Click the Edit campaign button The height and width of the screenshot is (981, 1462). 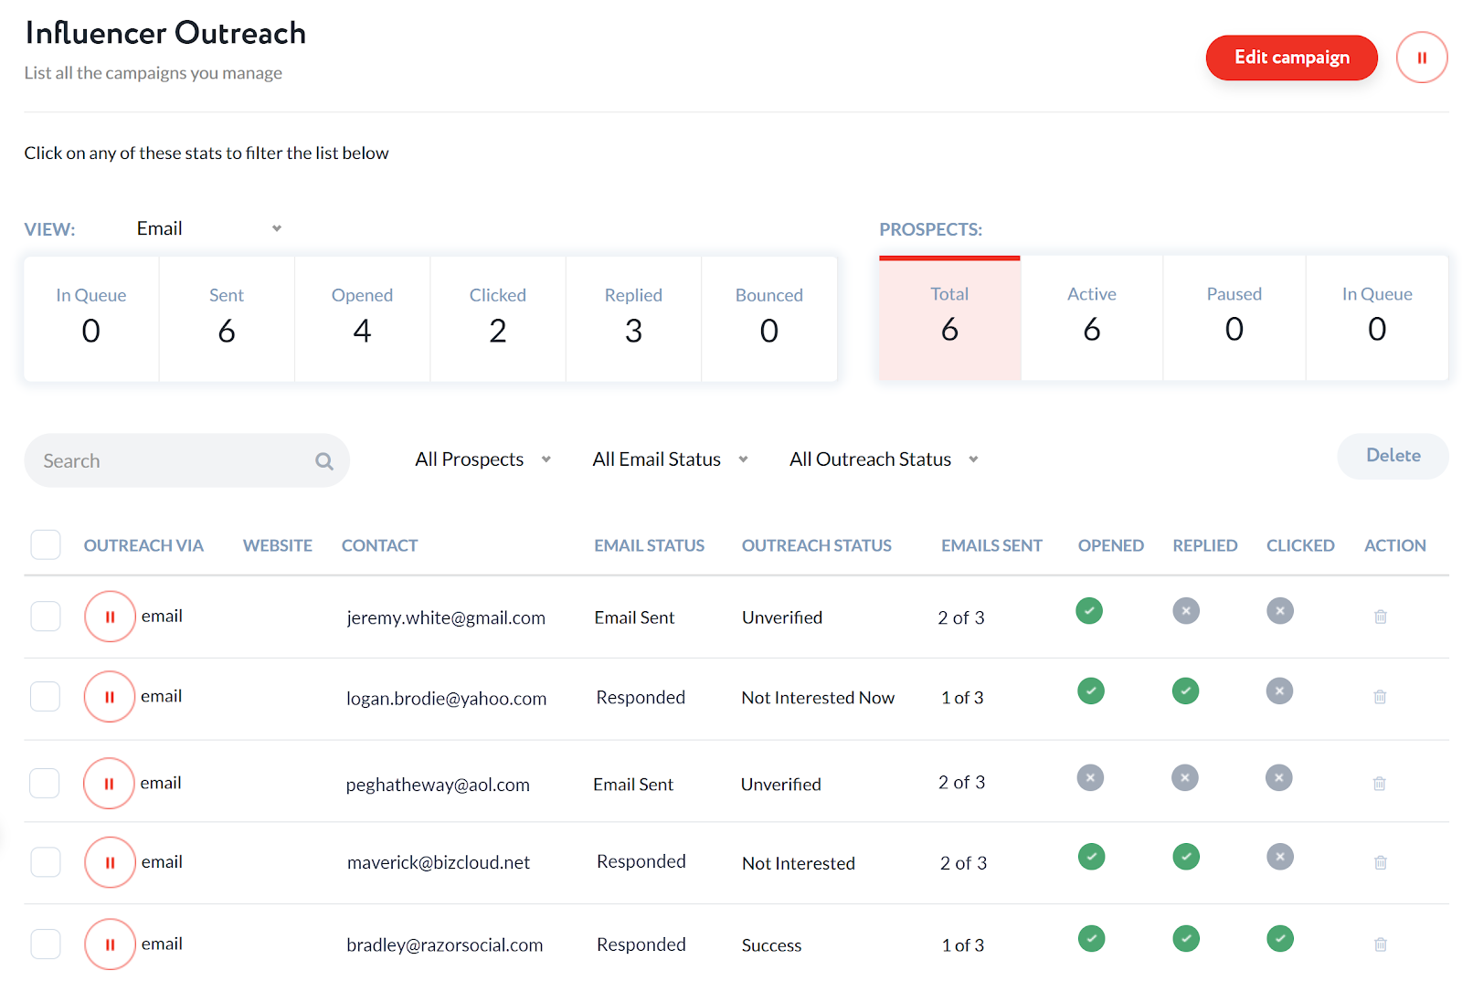pos(1291,58)
